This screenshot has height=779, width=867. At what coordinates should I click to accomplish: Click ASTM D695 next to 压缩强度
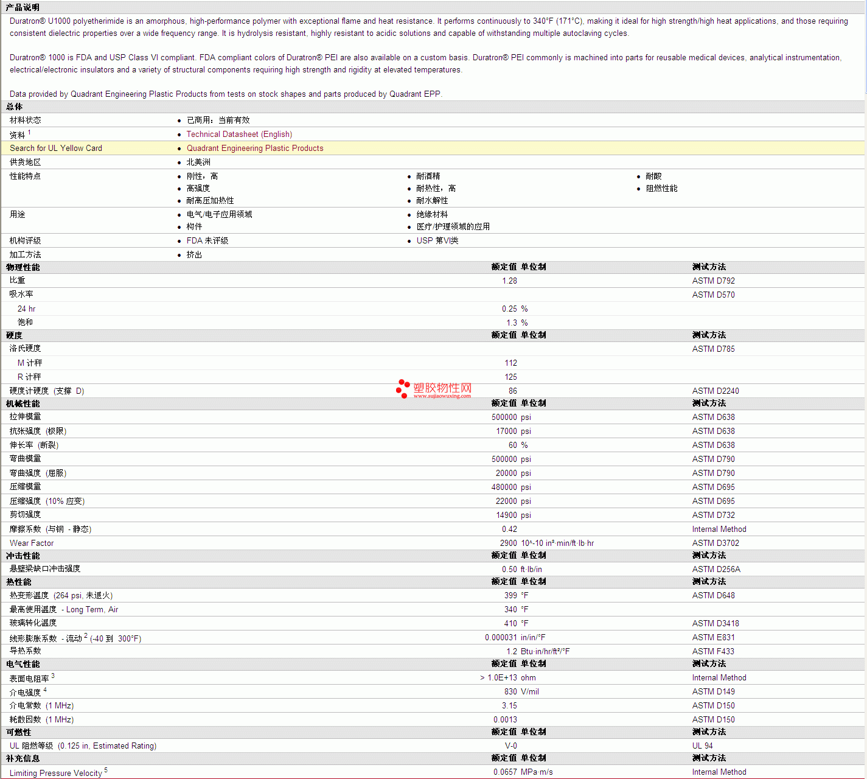713,501
